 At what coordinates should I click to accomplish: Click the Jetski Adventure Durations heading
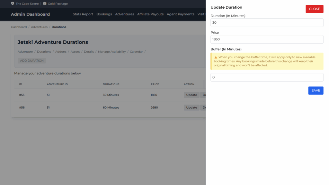53,42
